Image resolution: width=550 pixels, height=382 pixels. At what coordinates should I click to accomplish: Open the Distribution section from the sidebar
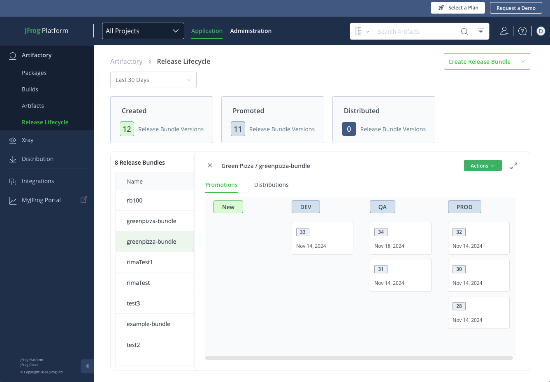[x=38, y=159]
